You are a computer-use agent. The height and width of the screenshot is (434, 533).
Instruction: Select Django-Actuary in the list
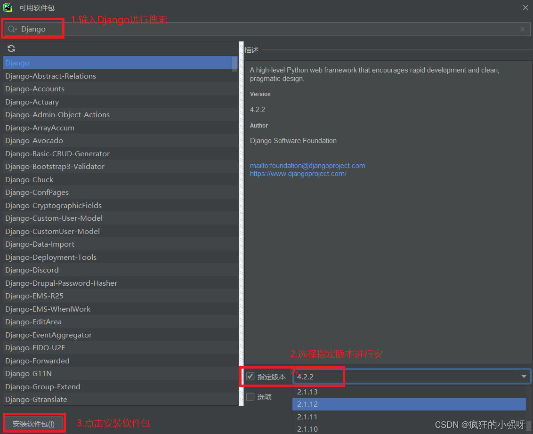pos(121,102)
